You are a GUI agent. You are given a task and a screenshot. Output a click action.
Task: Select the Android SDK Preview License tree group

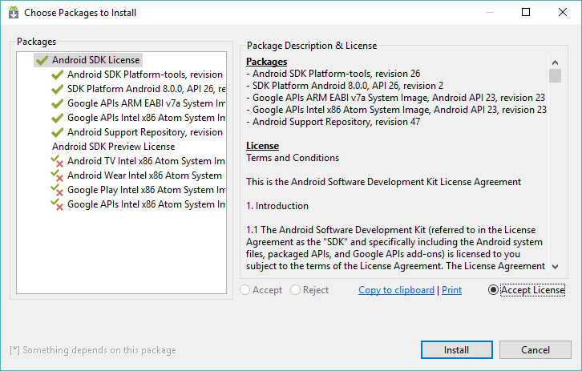113,147
